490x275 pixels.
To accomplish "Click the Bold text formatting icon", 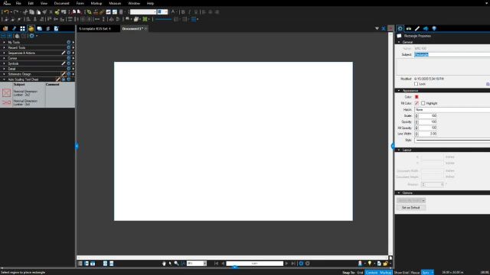I will coord(183,12).
